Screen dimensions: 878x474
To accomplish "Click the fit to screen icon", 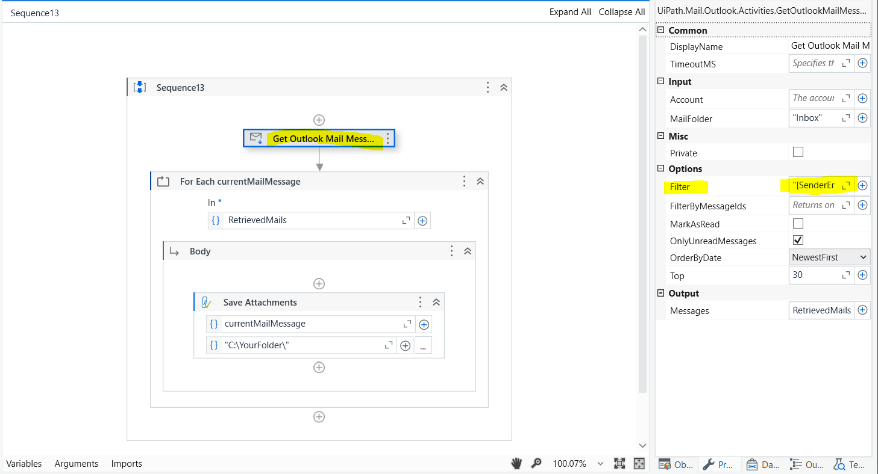I will 619,463.
